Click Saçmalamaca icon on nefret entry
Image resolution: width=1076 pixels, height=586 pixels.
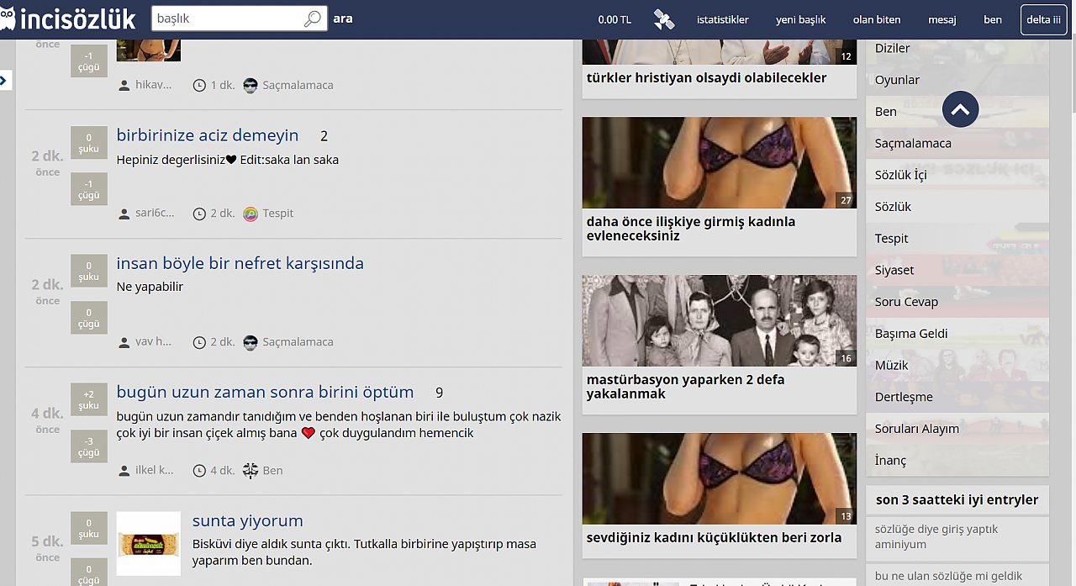[x=251, y=342]
